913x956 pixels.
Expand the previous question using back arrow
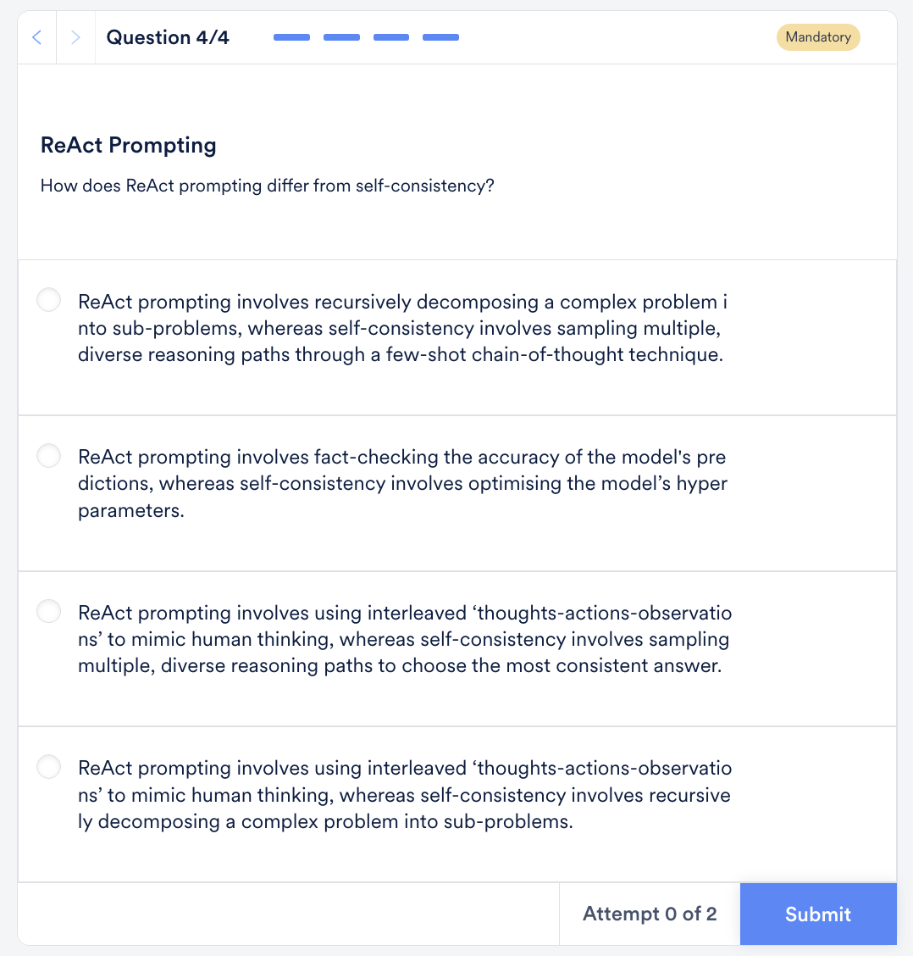pyautogui.click(x=36, y=37)
